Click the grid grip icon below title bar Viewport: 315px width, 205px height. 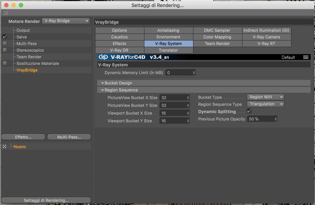click(x=5, y=13)
